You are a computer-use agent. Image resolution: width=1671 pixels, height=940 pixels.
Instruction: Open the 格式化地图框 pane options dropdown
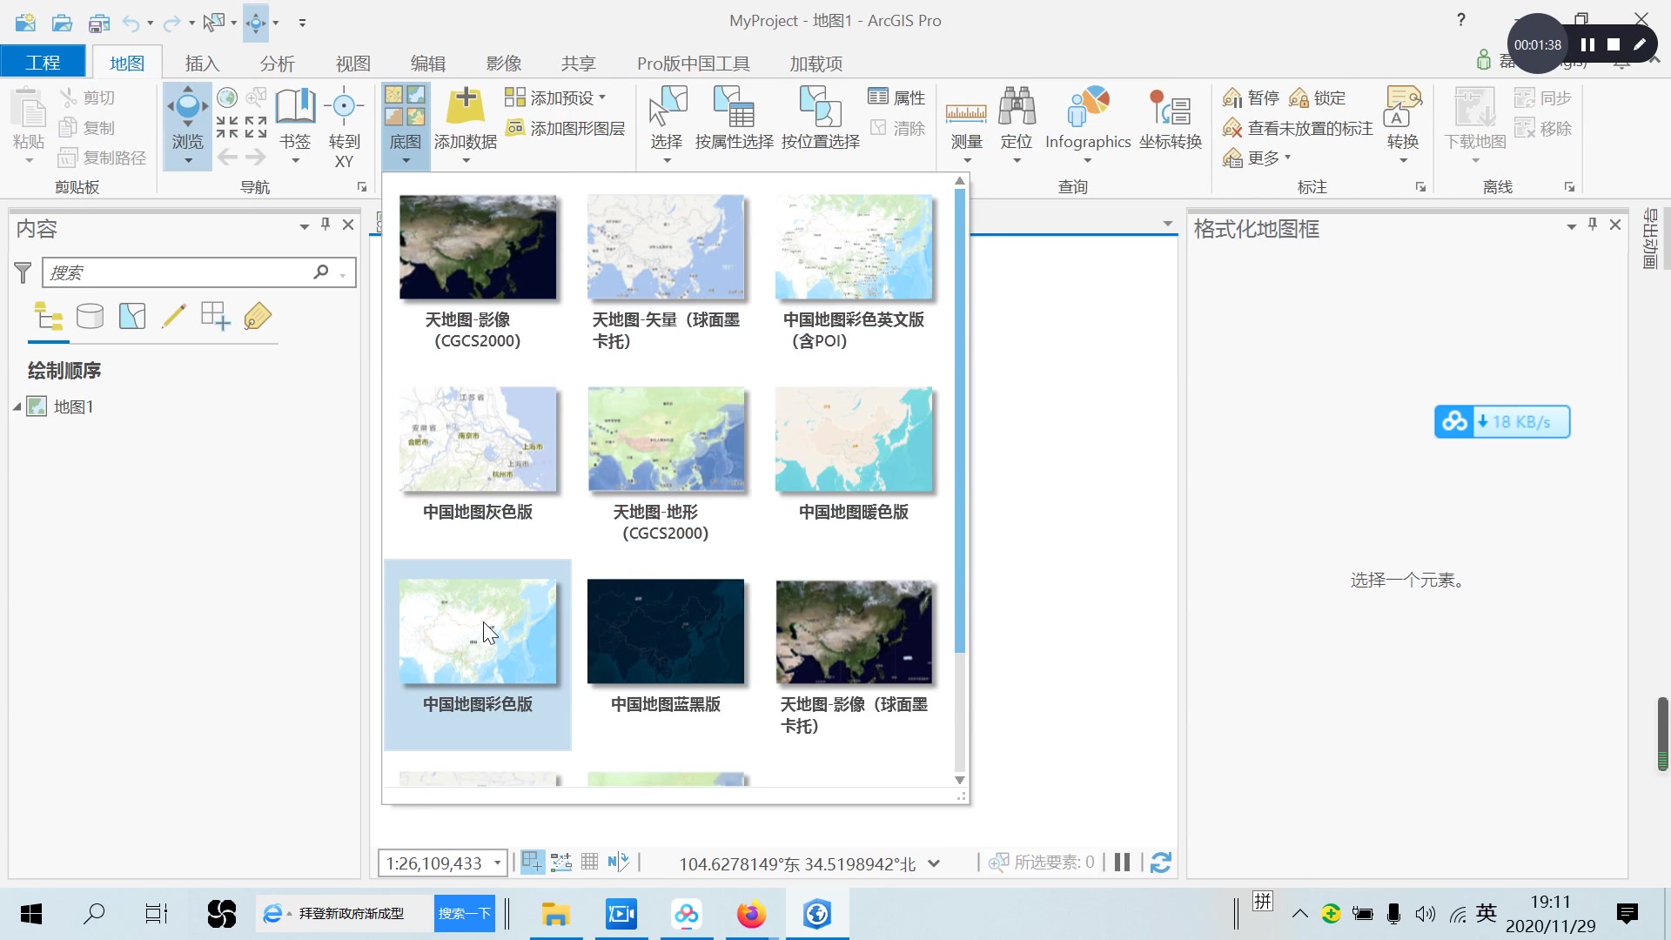point(1571,226)
